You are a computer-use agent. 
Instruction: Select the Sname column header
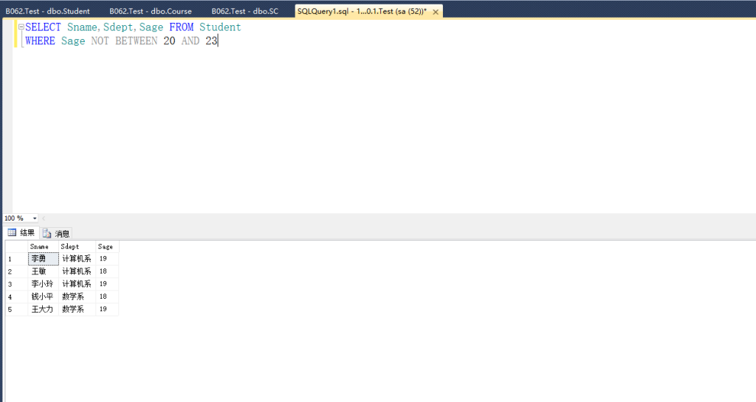(43, 246)
